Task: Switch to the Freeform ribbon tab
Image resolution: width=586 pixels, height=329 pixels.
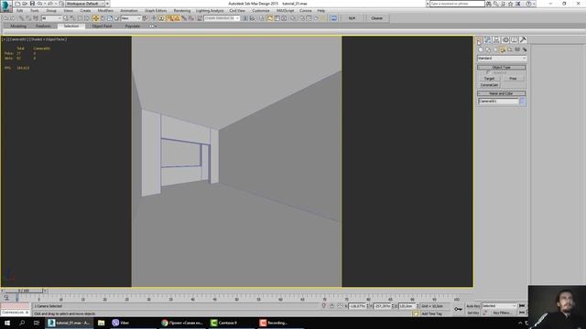Action: [x=43, y=27]
